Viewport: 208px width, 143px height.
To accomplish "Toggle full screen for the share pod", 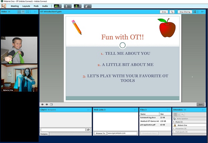I will (195, 12).
